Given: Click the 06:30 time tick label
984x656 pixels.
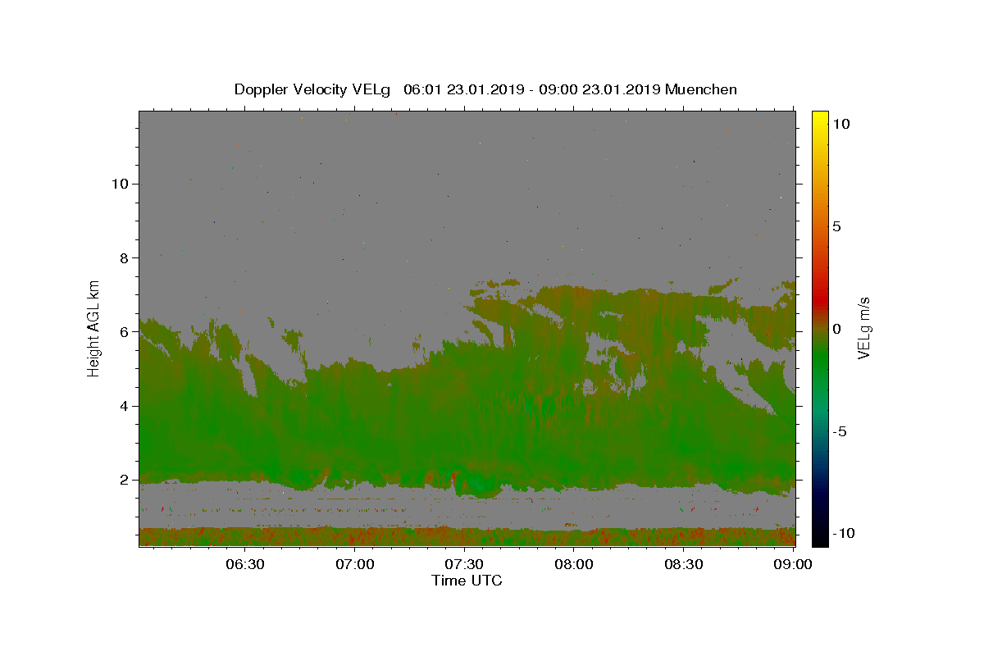Looking at the screenshot, I should pyautogui.click(x=244, y=564).
